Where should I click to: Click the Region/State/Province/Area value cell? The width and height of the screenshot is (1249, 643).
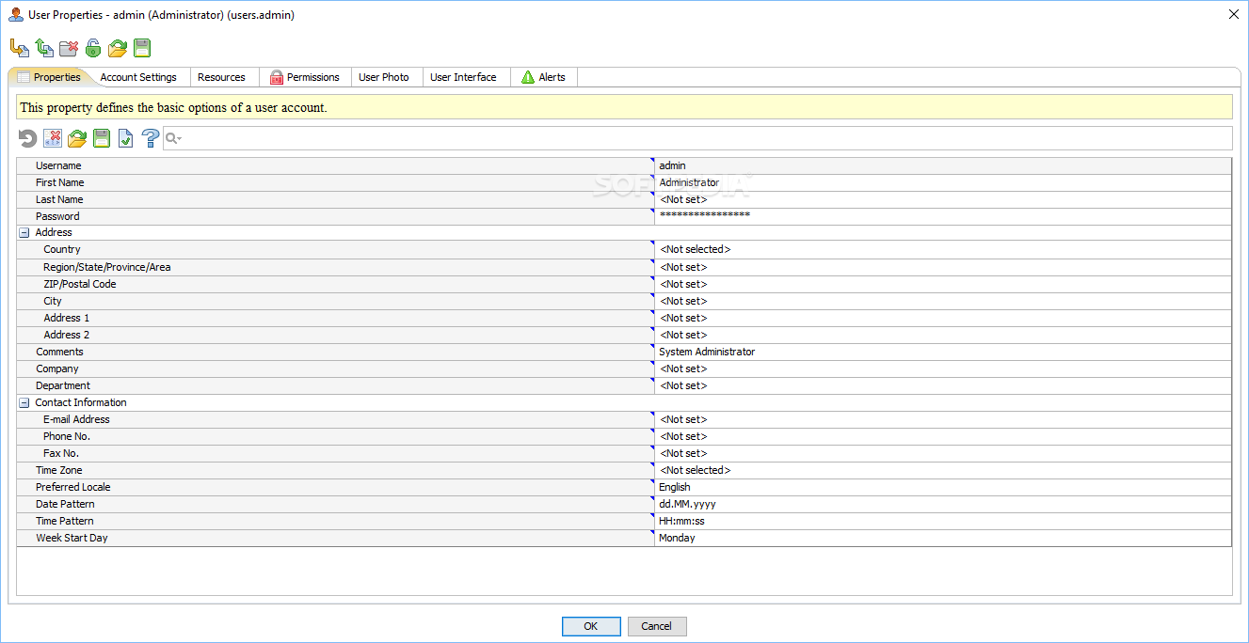[942, 267]
